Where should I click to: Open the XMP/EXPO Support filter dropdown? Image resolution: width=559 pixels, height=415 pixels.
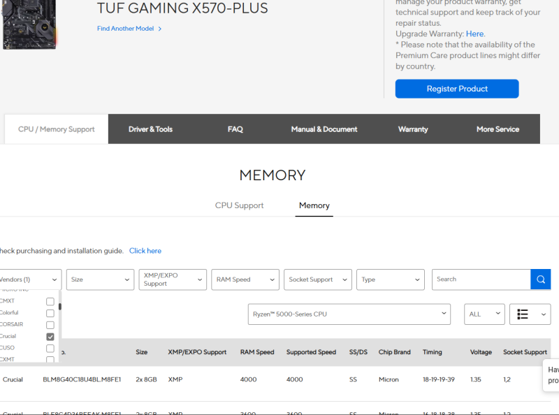tap(173, 279)
